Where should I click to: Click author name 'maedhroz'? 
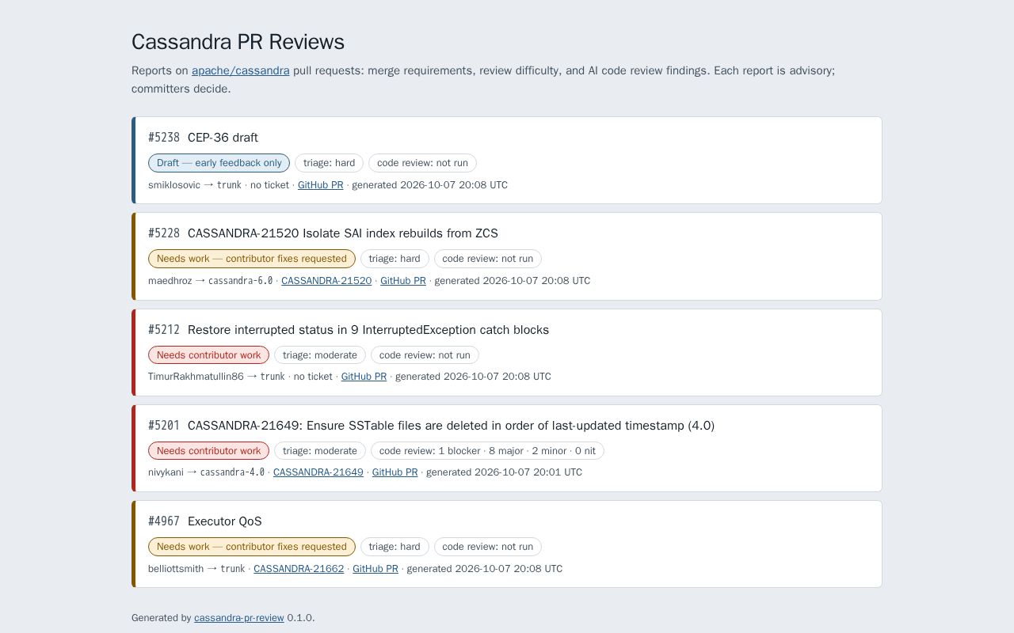coord(170,280)
